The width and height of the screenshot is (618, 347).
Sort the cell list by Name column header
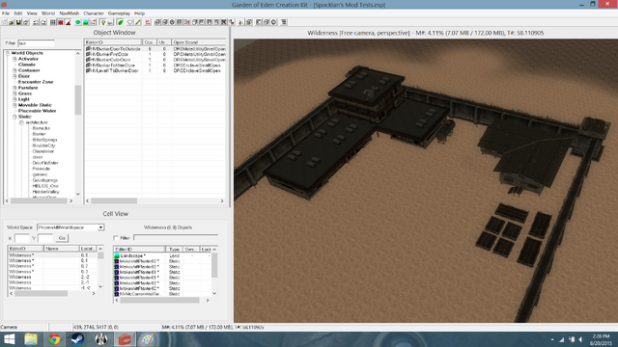click(x=61, y=249)
